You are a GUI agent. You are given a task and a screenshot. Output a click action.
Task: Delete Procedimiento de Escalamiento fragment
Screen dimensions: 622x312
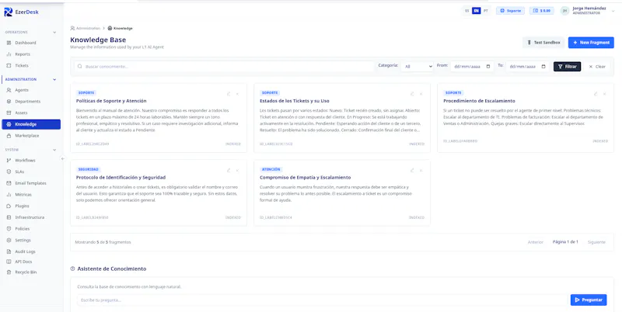(x=605, y=94)
